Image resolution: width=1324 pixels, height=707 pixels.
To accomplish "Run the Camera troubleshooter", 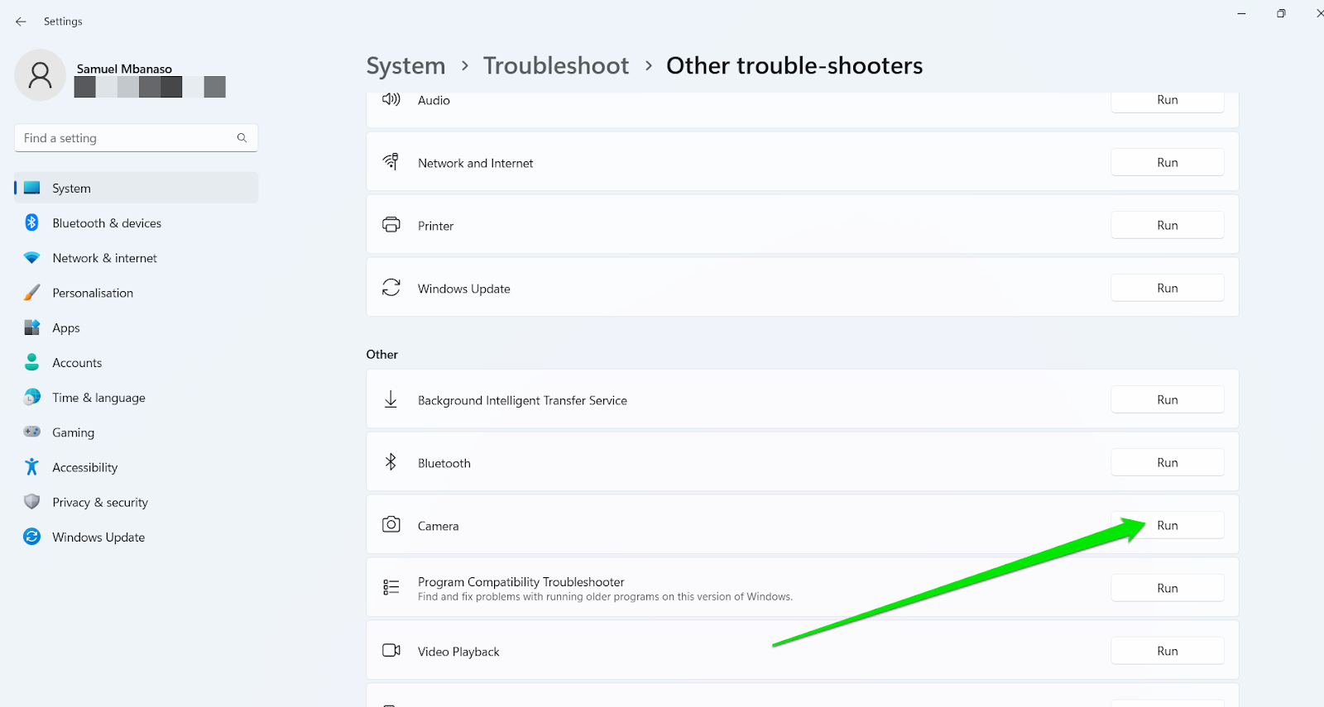I will click(x=1168, y=525).
